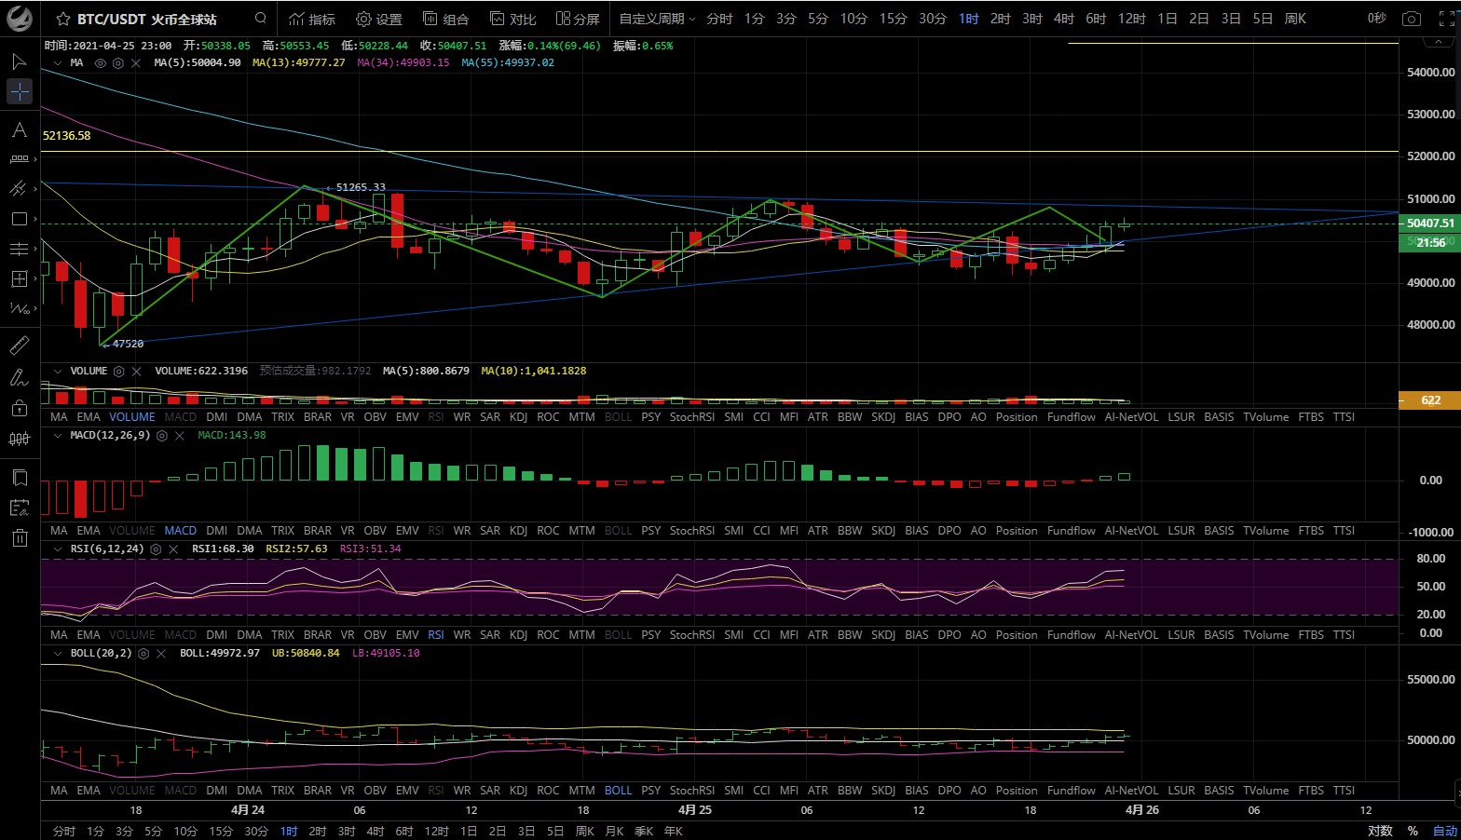Enter fullscreen mode using the top-right icon
This screenshot has width=1461, height=840.
pos(1443,19)
